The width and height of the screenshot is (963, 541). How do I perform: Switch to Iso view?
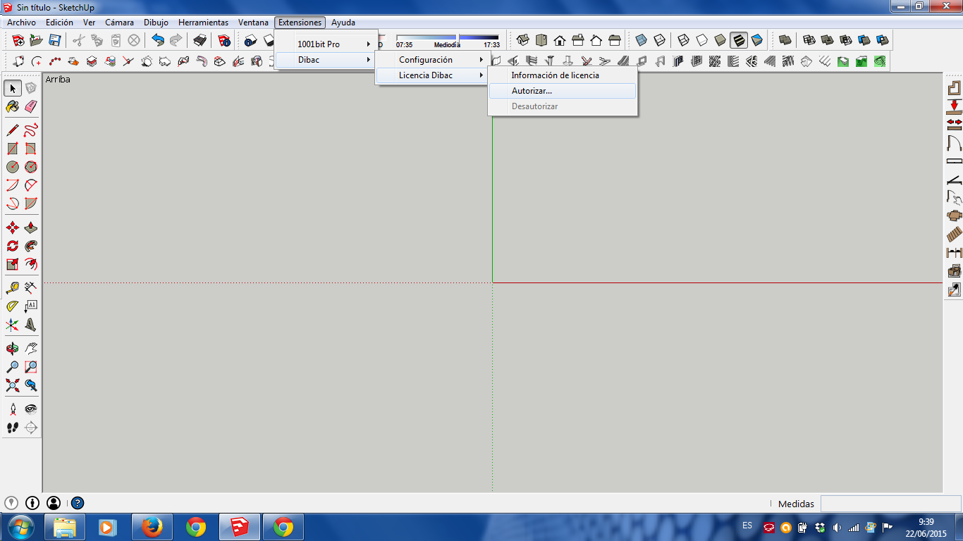coord(523,40)
